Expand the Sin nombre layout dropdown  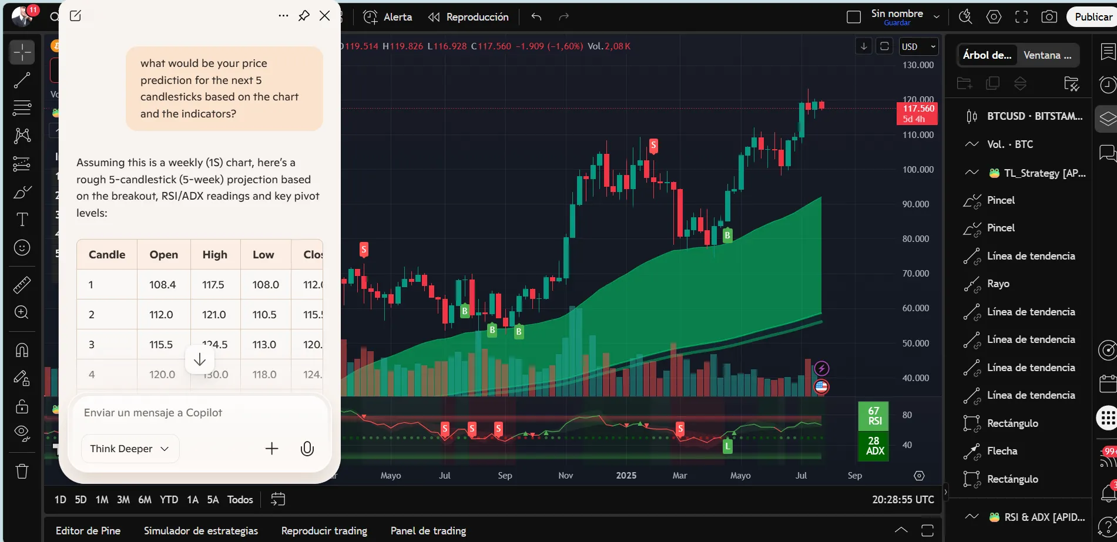point(937,17)
